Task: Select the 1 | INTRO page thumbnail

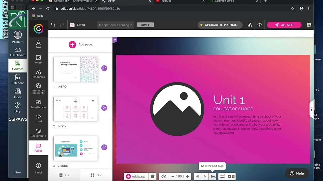Action: (x=75, y=69)
